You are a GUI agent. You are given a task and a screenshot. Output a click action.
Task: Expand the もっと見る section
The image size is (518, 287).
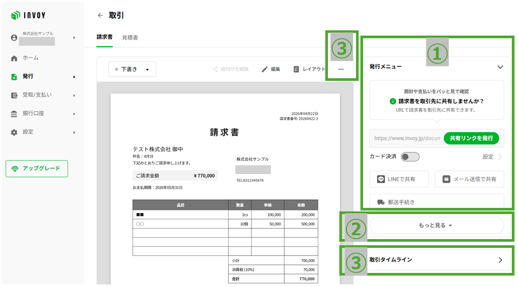click(x=436, y=225)
